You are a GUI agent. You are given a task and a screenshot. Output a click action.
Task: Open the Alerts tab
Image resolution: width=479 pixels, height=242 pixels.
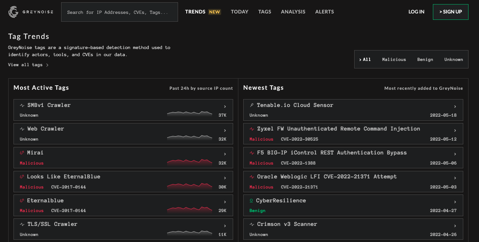pos(325,12)
